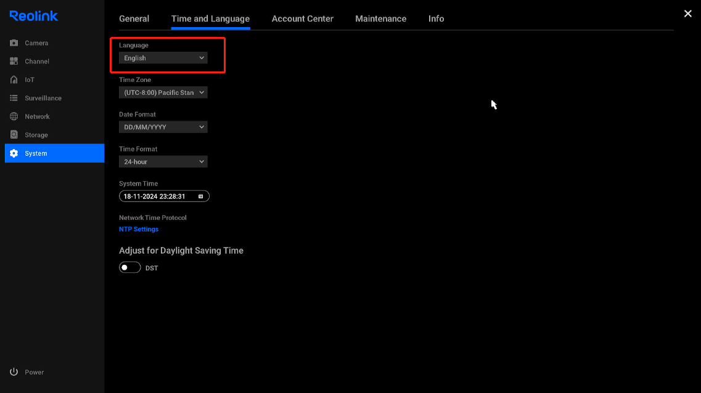
Task: Open the Language dropdown showing English
Action: (x=163, y=58)
